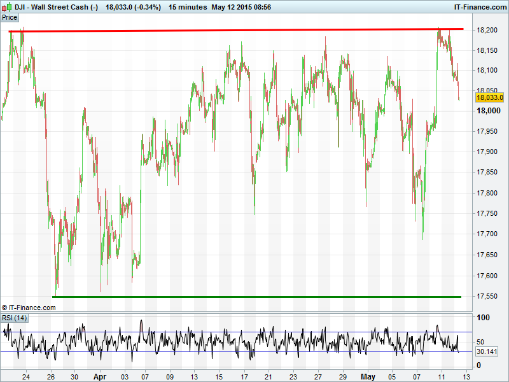Viewport: 509px width, 382px height.
Task: Click date 13 on the time axis
Action: 466,376
